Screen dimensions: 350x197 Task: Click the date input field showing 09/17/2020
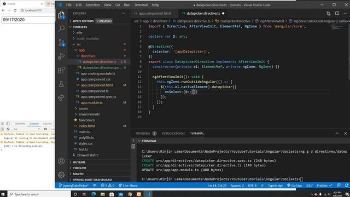[28, 20]
